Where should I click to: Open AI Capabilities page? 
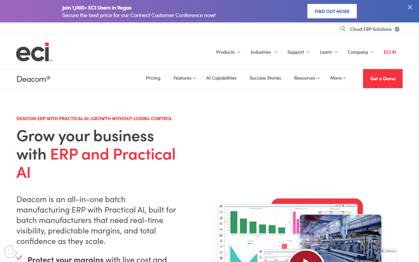(221, 78)
